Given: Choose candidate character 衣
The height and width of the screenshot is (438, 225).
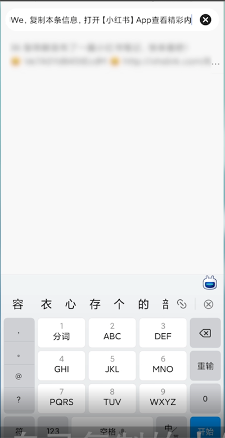Looking at the screenshot, I should [46, 304].
